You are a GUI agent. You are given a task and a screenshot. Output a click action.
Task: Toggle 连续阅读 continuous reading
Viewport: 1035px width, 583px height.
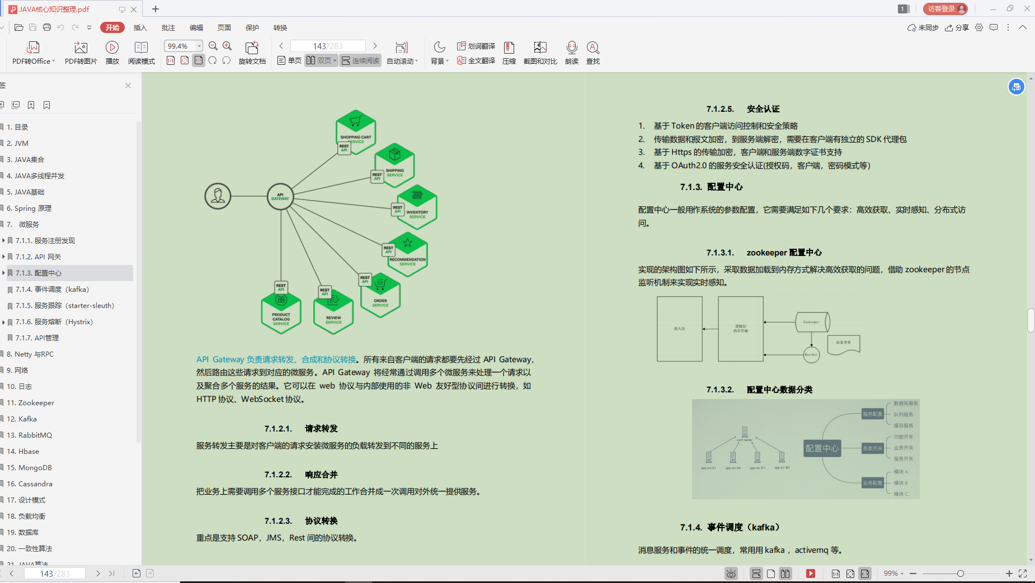point(360,60)
